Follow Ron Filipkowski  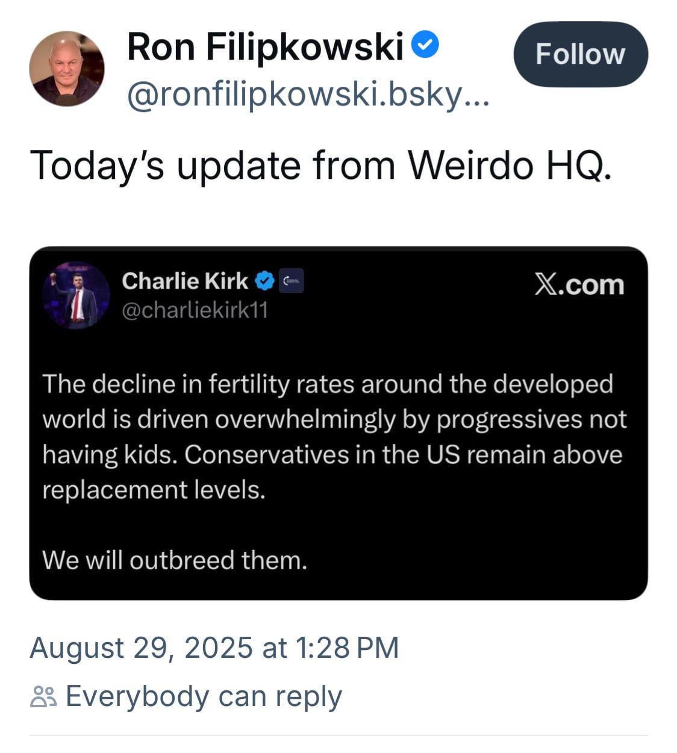click(581, 54)
